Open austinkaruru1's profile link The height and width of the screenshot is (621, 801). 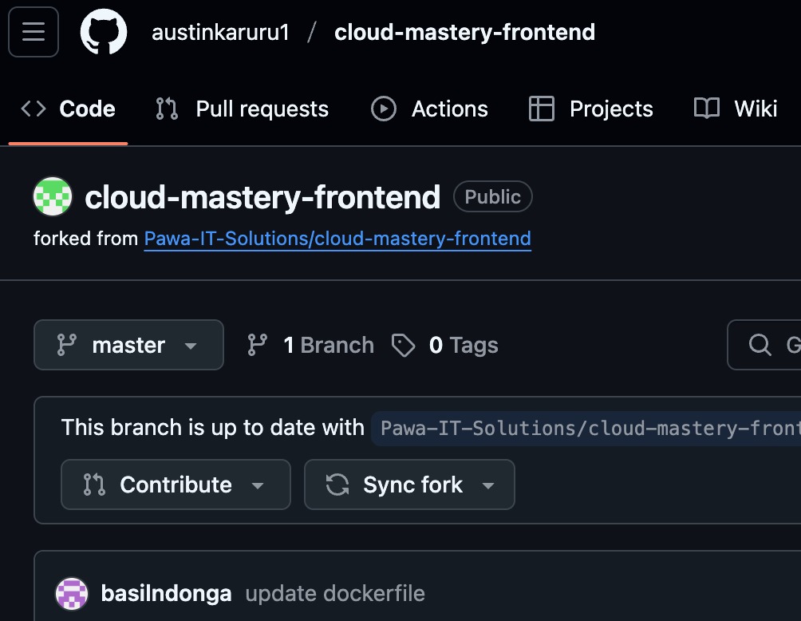[x=222, y=32]
